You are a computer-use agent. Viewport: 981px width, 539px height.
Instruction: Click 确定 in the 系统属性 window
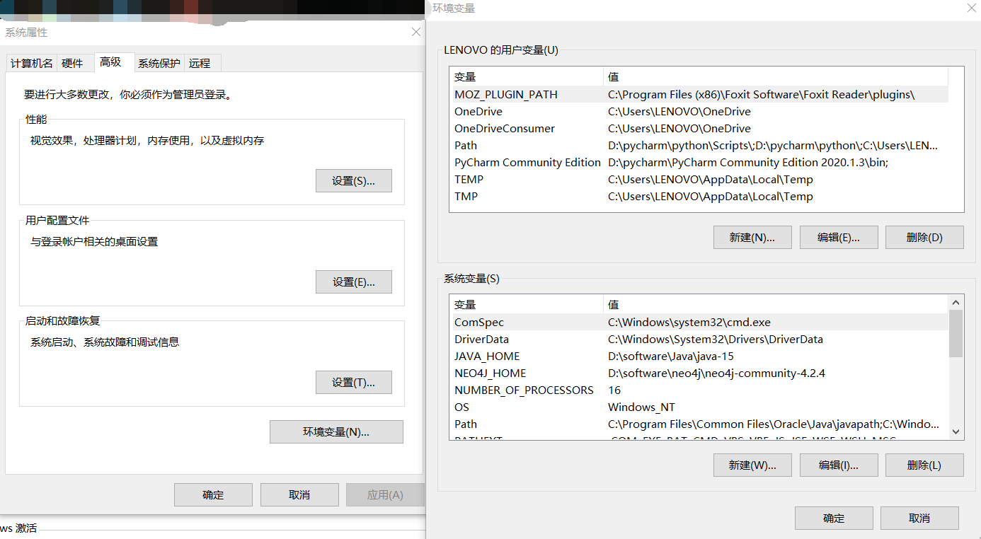point(213,495)
